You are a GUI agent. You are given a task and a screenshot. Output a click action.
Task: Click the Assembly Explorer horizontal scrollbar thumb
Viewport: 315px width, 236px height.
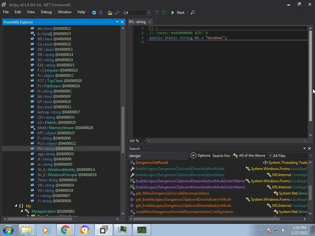(x=40, y=219)
